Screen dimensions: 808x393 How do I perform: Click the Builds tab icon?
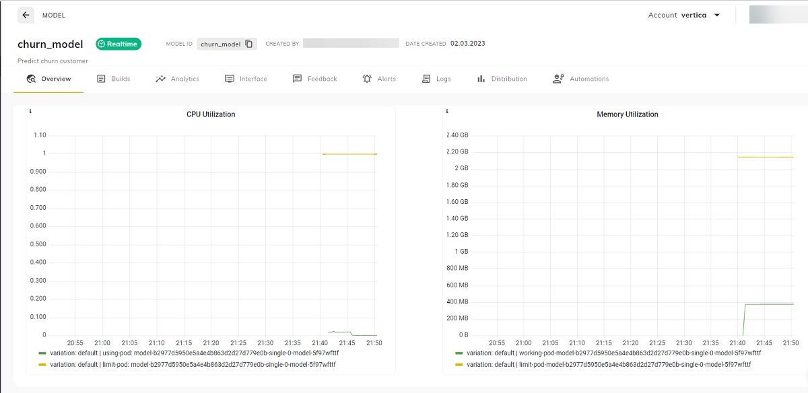pos(101,79)
